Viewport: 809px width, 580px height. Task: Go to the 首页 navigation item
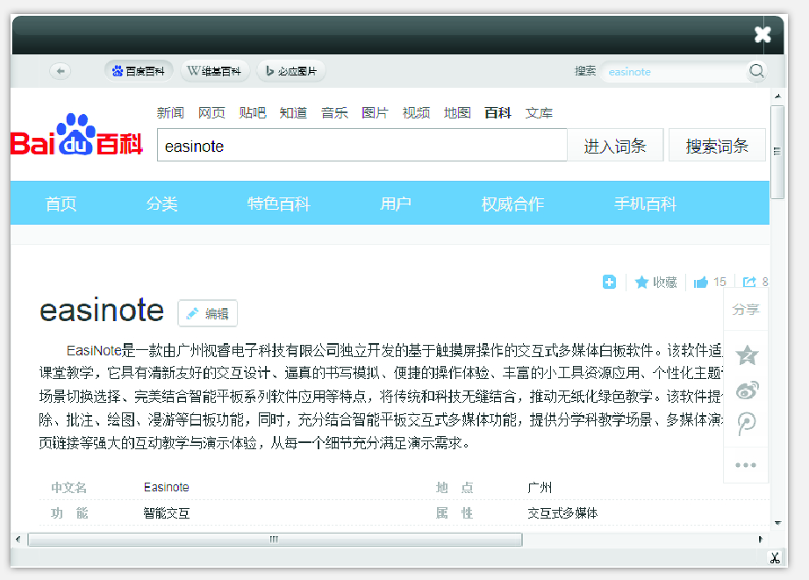coord(61,204)
